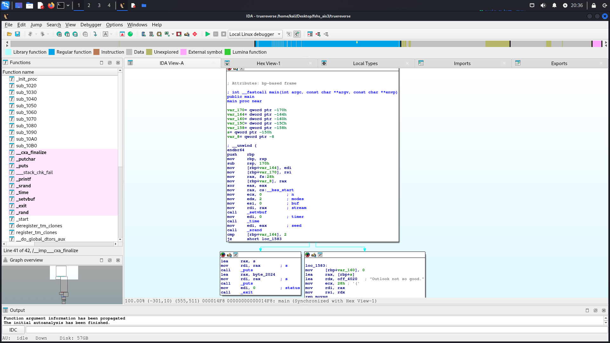This screenshot has width=610, height=343.
Task: Click the green circle toolbar icon
Action: (x=130, y=34)
